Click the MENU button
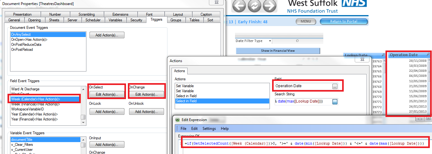The height and width of the screenshot is (154, 432). coord(306,21)
